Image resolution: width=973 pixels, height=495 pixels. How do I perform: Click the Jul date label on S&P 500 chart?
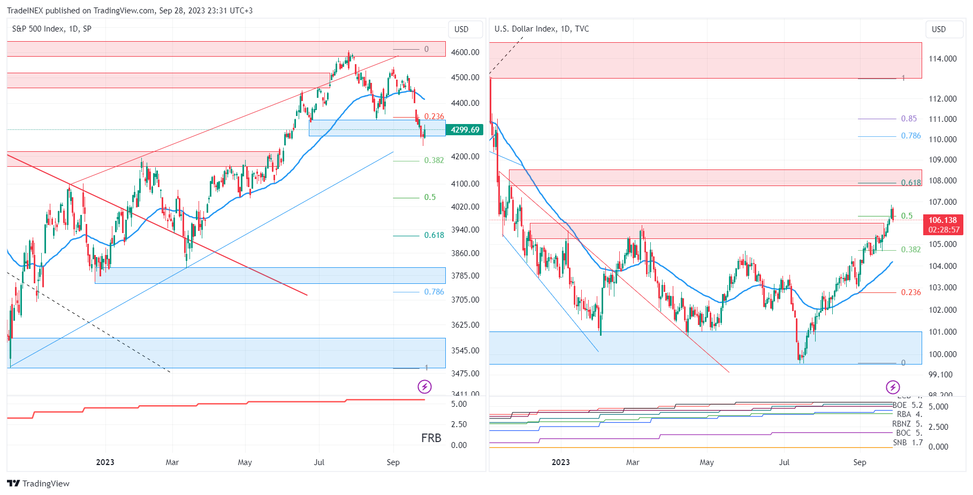(319, 462)
